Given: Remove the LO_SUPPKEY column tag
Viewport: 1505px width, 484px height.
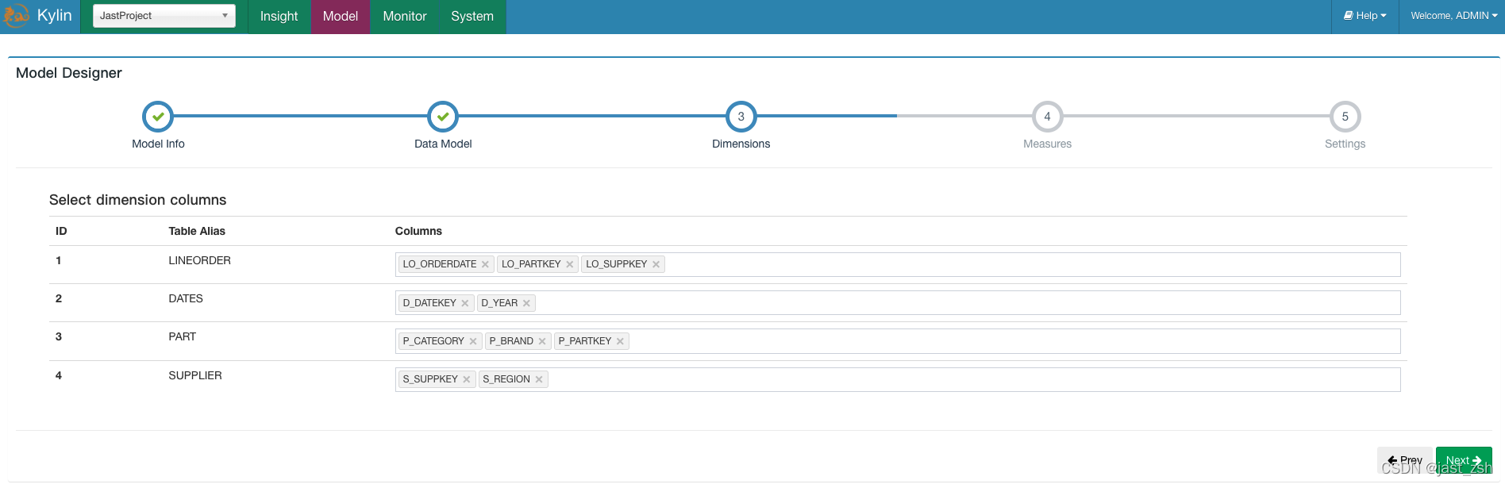Looking at the screenshot, I should pyautogui.click(x=656, y=264).
